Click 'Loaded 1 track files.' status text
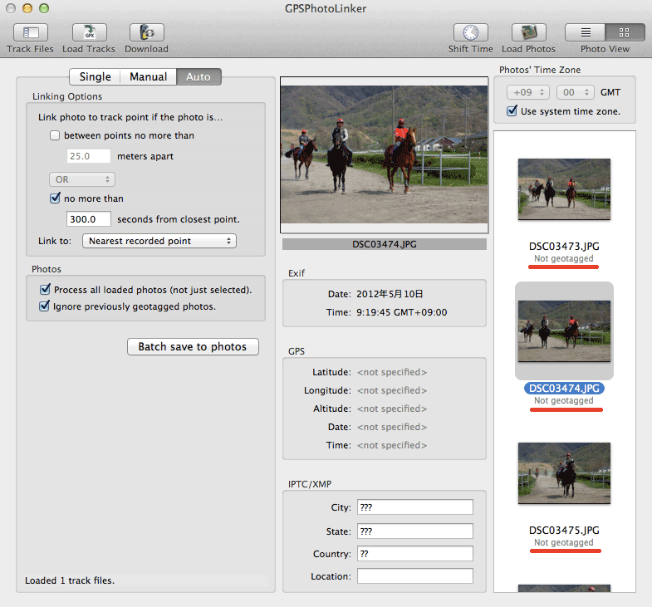652x607 pixels. pos(70,580)
